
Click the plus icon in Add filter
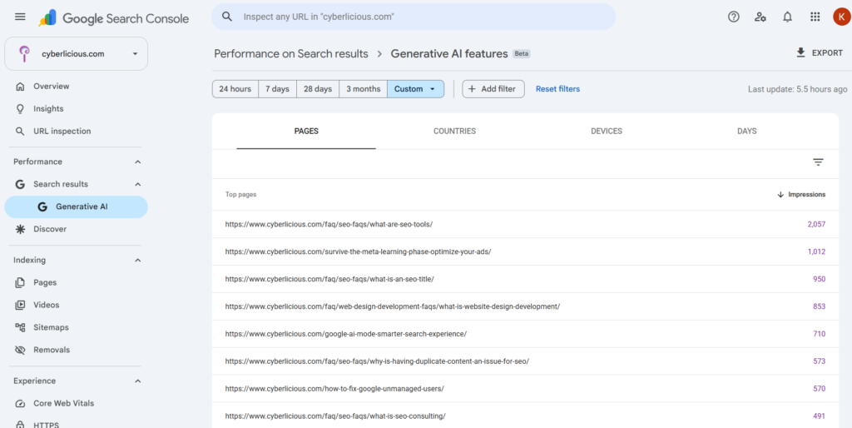472,88
